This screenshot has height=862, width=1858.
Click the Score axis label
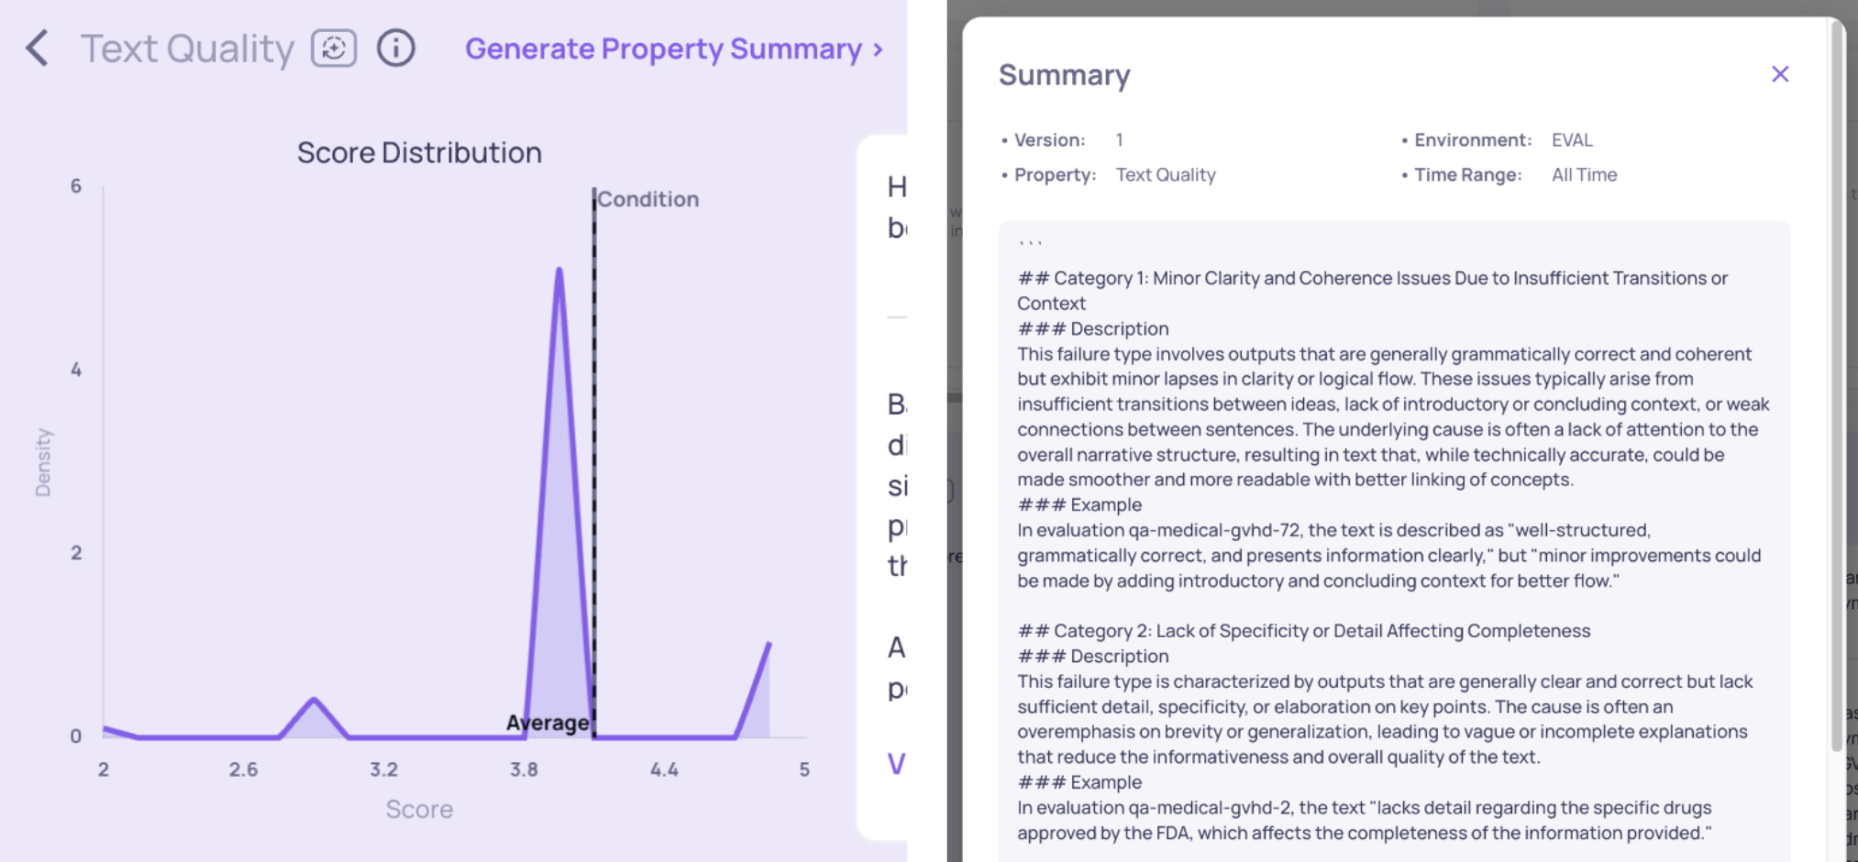coord(419,810)
